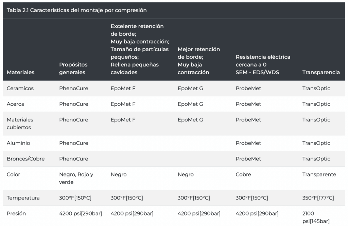The height and width of the screenshot is (226, 348).
Task: Select the 'Materiales' column header
Action: [x=20, y=72]
